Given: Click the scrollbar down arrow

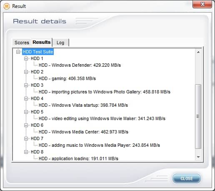Looking at the screenshot, I should pos(198,157).
